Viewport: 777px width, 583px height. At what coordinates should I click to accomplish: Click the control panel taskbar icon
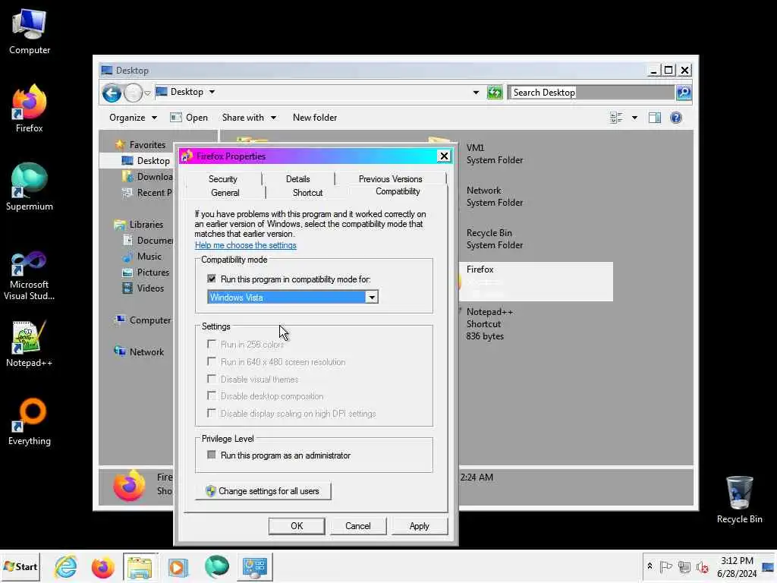(255, 566)
